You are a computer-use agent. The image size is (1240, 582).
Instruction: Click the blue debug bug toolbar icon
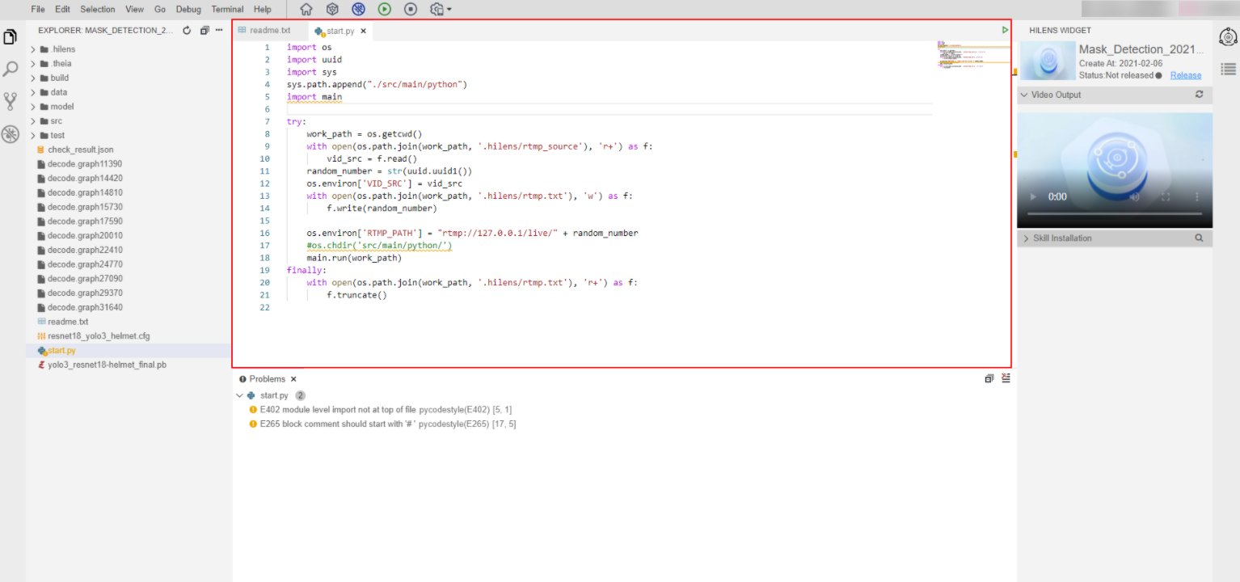(x=358, y=9)
